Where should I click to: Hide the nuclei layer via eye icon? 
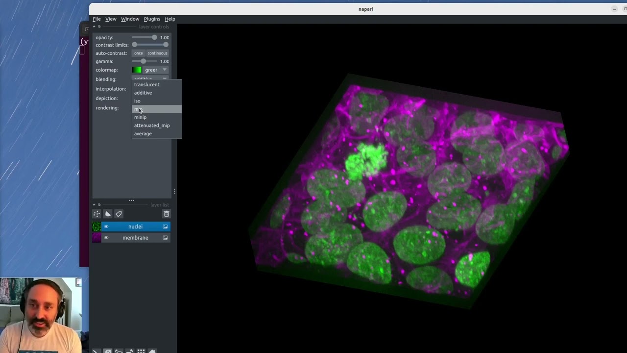(x=106, y=227)
